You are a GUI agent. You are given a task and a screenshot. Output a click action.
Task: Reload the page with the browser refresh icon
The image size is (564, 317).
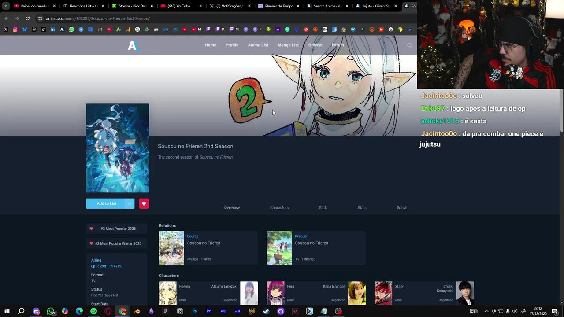[x=27, y=18]
